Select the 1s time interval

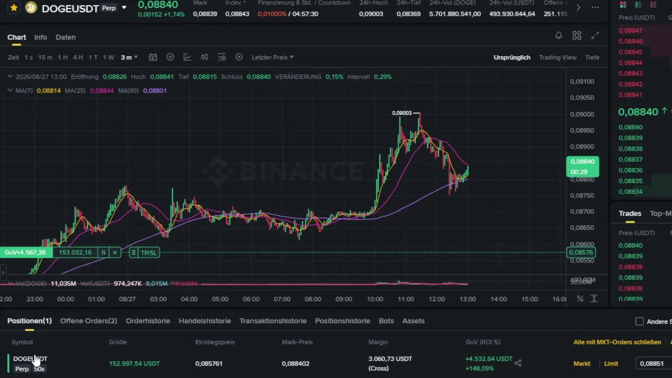(x=28, y=57)
